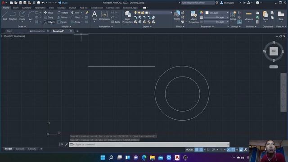Toggle annotation visibility in status bar

(x=241, y=149)
